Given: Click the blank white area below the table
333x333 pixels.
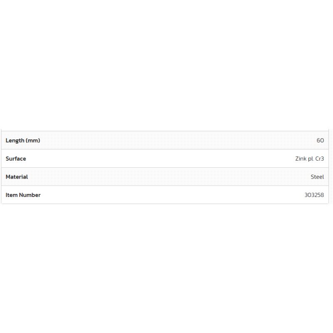Looking at the screenshot, I should (166, 266).
